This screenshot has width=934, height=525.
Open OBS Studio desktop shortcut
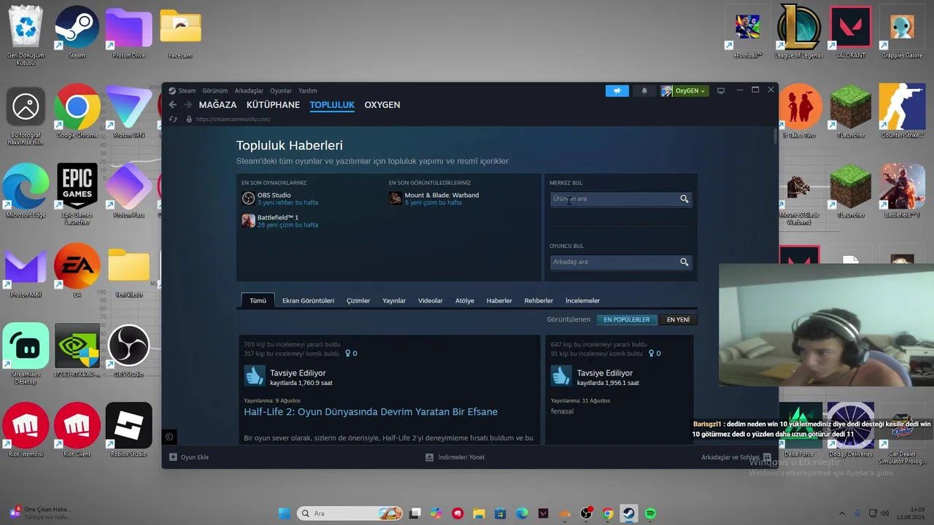(x=128, y=351)
